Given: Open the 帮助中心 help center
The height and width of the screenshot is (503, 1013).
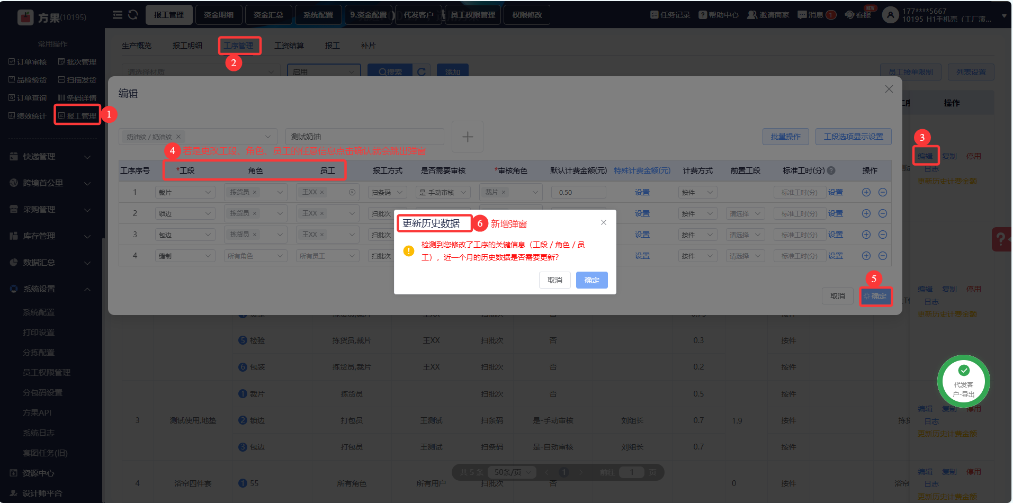Looking at the screenshot, I should pos(719,15).
